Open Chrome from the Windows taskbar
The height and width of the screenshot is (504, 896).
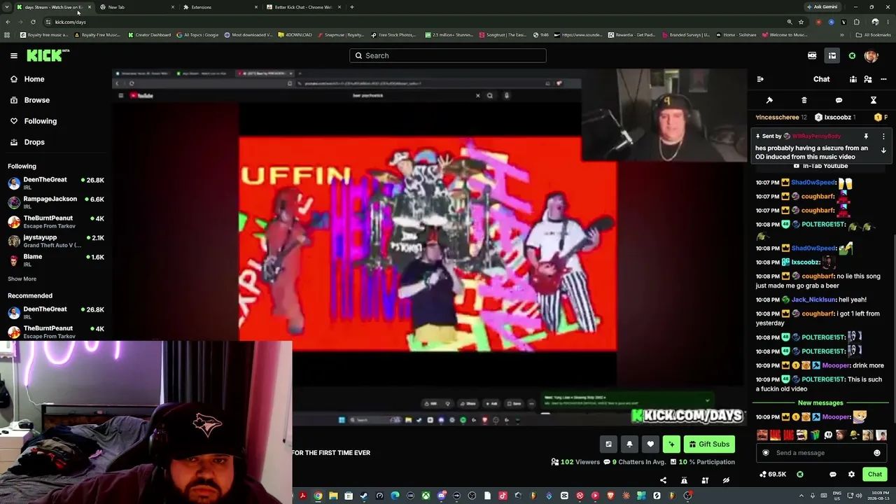(x=318, y=496)
